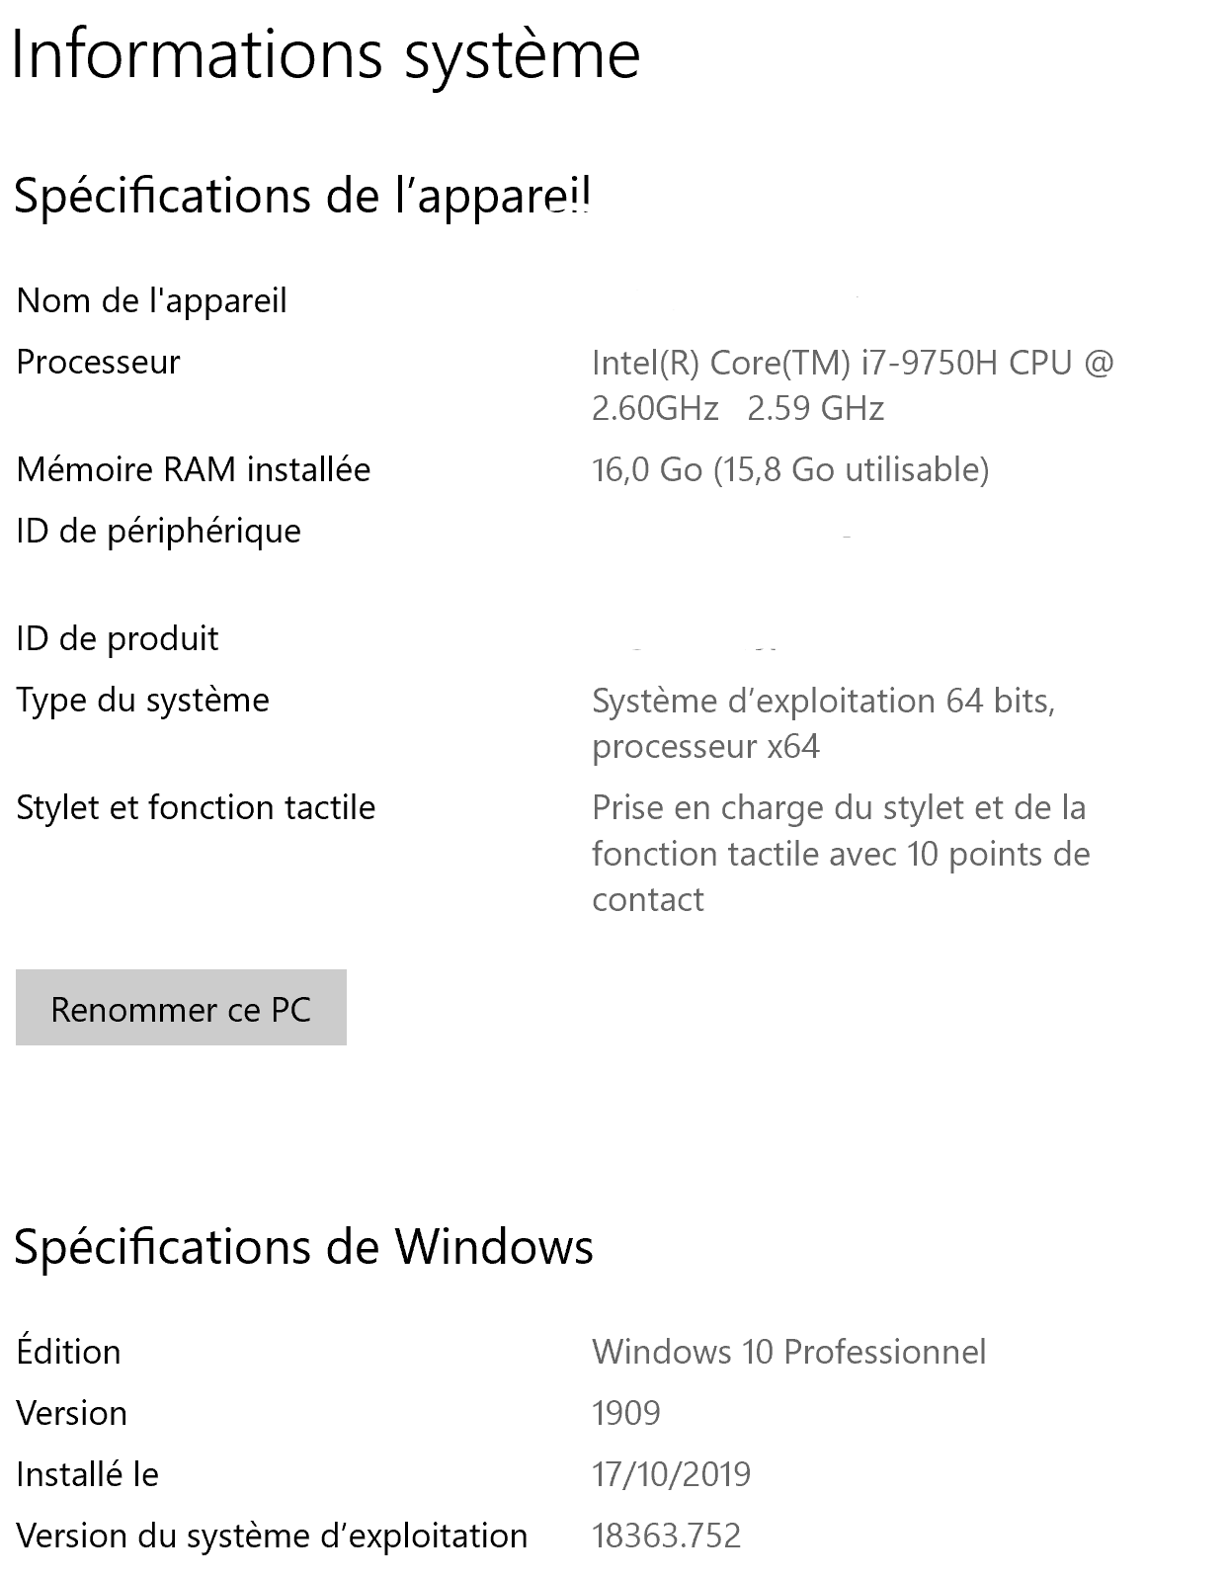Click the Renommer ce PC button
The height and width of the screenshot is (1579, 1227).
pos(181,1008)
